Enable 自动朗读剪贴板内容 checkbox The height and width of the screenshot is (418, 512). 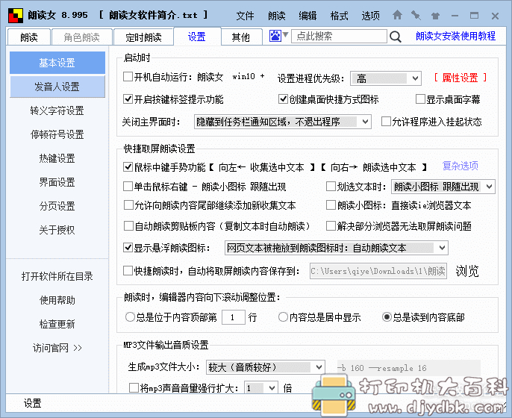(x=128, y=226)
